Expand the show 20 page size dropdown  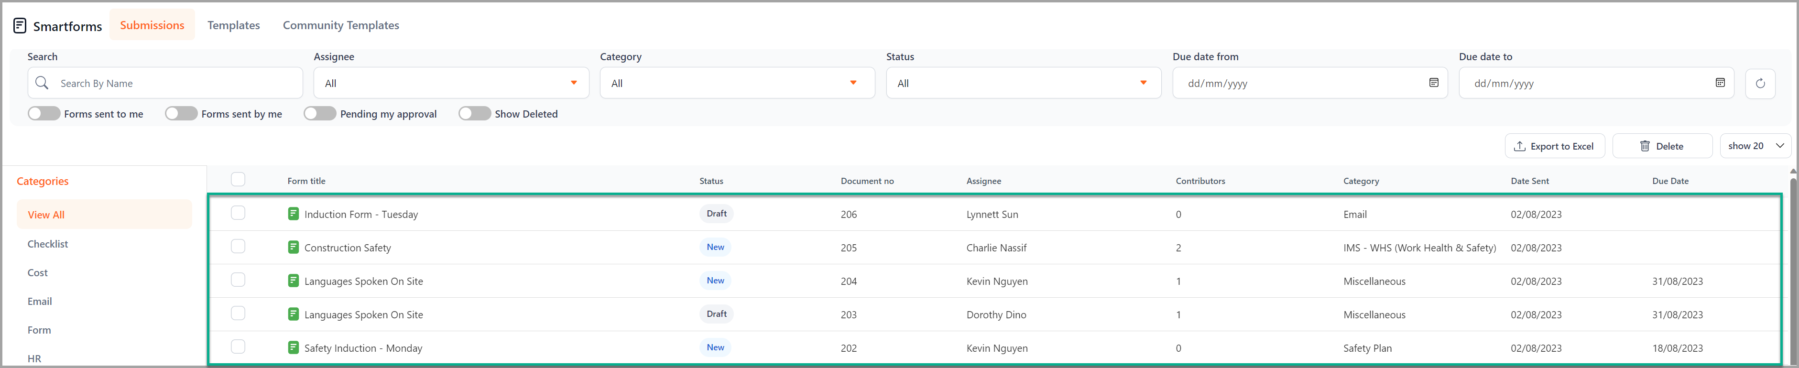(1755, 146)
